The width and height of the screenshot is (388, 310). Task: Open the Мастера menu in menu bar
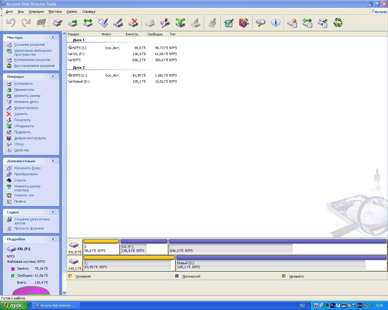[x=55, y=12]
